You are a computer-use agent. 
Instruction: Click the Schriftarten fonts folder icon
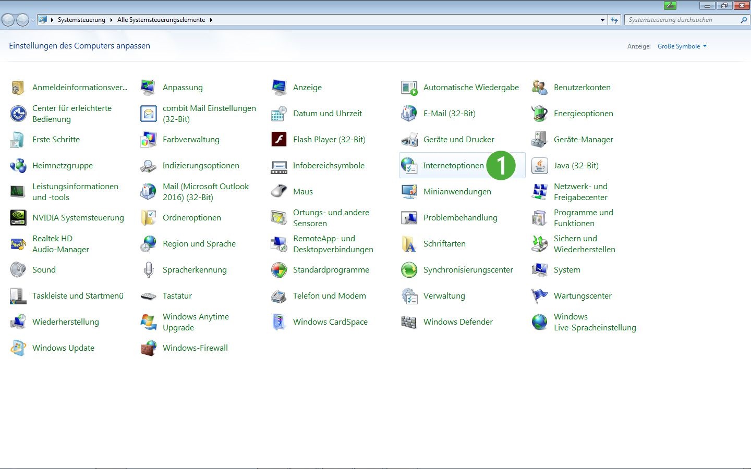click(409, 244)
